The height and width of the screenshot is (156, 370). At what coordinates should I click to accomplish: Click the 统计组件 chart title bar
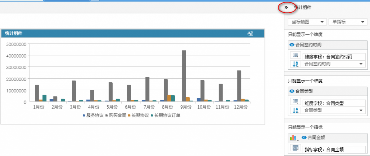point(133,34)
